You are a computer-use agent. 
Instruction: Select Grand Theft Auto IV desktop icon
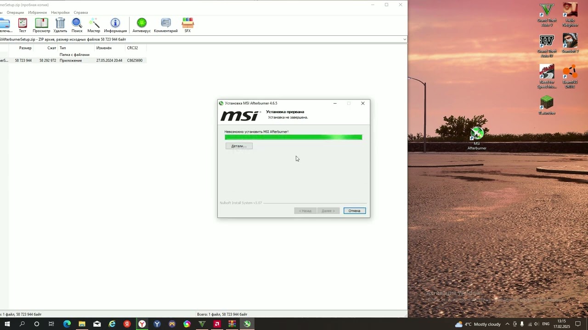click(x=547, y=46)
